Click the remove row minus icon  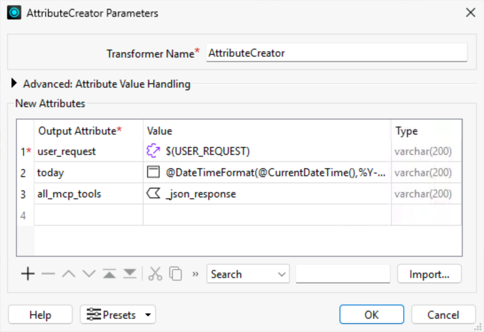click(x=48, y=274)
